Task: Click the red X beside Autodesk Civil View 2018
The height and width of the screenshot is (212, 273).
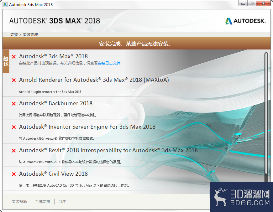Action: pyautogui.click(x=14, y=174)
